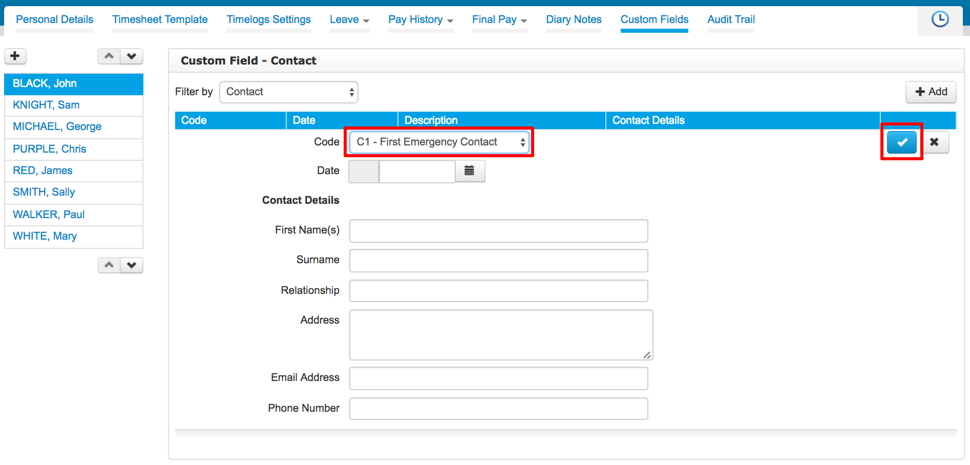Click the + Add button

click(931, 92)
